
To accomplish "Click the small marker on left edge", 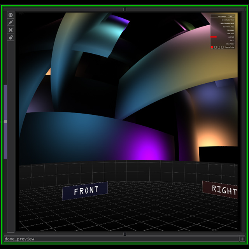I will point(5,122).
